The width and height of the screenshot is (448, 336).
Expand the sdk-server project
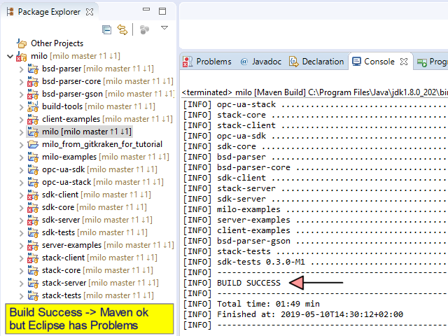(21, 220)
